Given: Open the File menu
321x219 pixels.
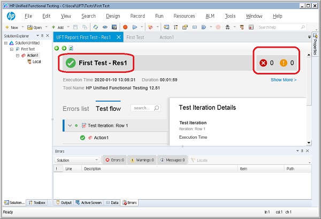Looking at the screenshot, I should pos(28,16).
